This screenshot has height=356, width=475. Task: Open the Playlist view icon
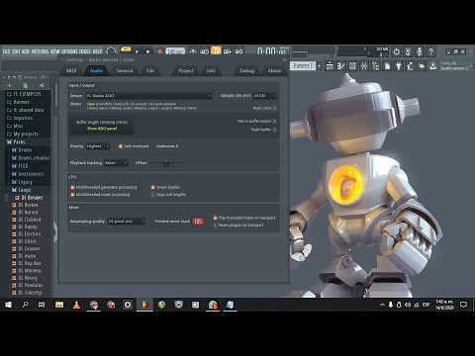(330, 66)
